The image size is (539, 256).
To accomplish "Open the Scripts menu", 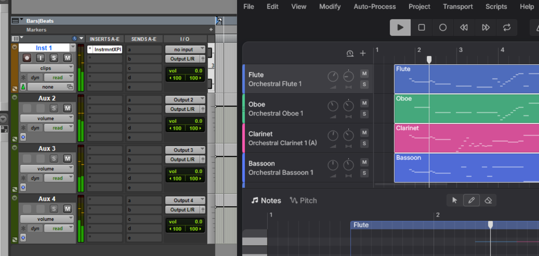I will pos(496,7).
